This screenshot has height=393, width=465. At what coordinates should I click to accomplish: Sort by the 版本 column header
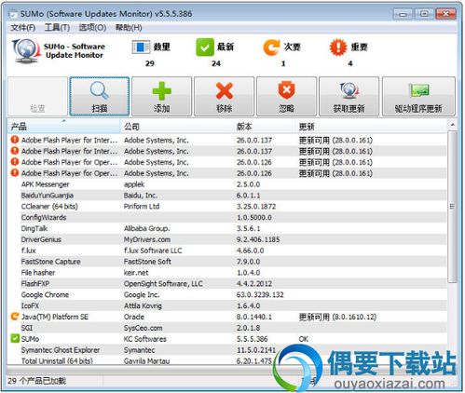tap(265, 127)
